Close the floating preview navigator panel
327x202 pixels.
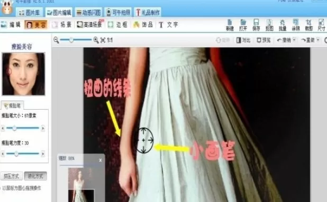(x=101, y=160)
